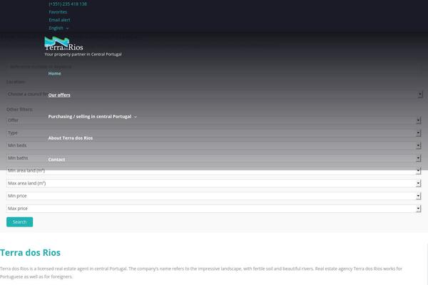Open the Favorites link
Image resolution: width=428 pixels, height=285 pixels.
(x=58, y=12)
